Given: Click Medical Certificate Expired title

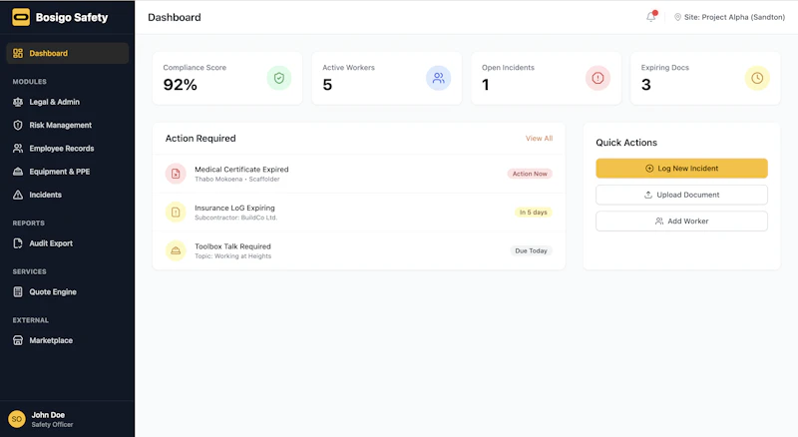Looking at the screenshot, I should [x=241, y=169].
